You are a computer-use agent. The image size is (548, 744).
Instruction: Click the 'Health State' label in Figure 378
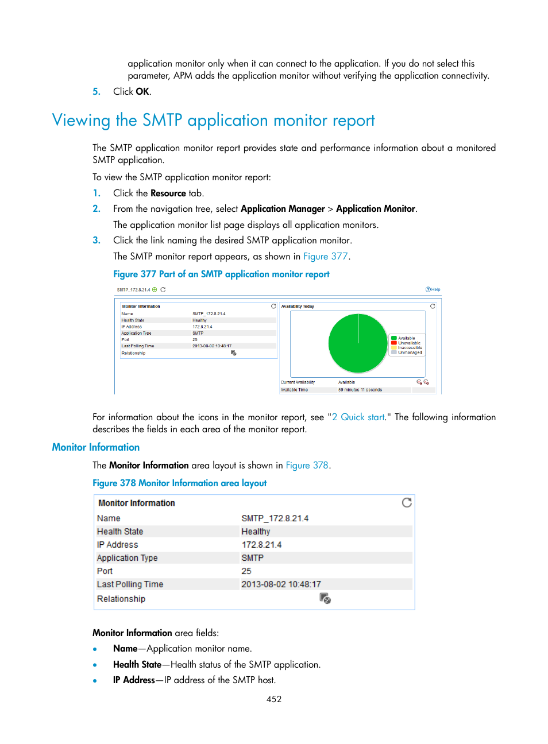[120, 532]
